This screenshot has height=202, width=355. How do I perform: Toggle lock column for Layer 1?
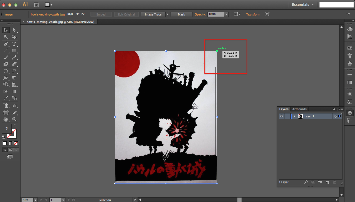tap(287, 116)
